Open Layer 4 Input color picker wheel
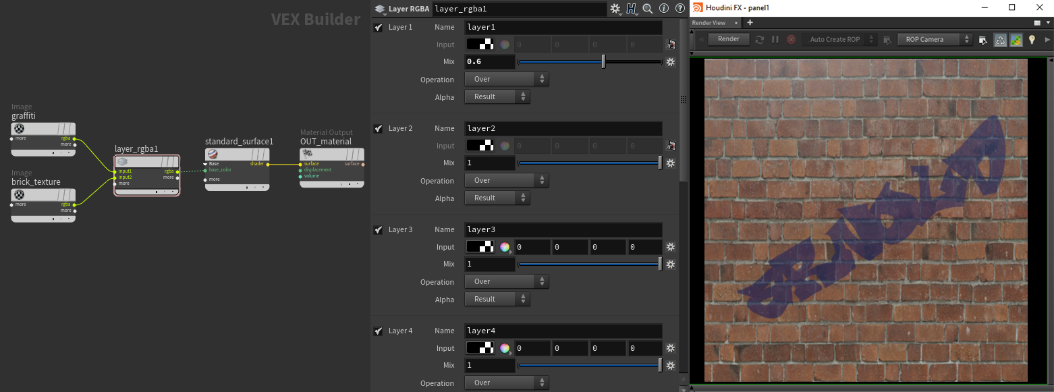Screen dimensions: 1054x392 pos(504,349)
